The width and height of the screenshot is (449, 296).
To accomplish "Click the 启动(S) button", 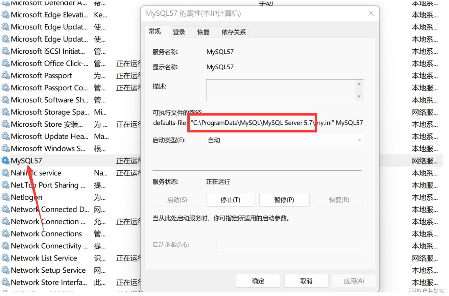I will point(177,200).
